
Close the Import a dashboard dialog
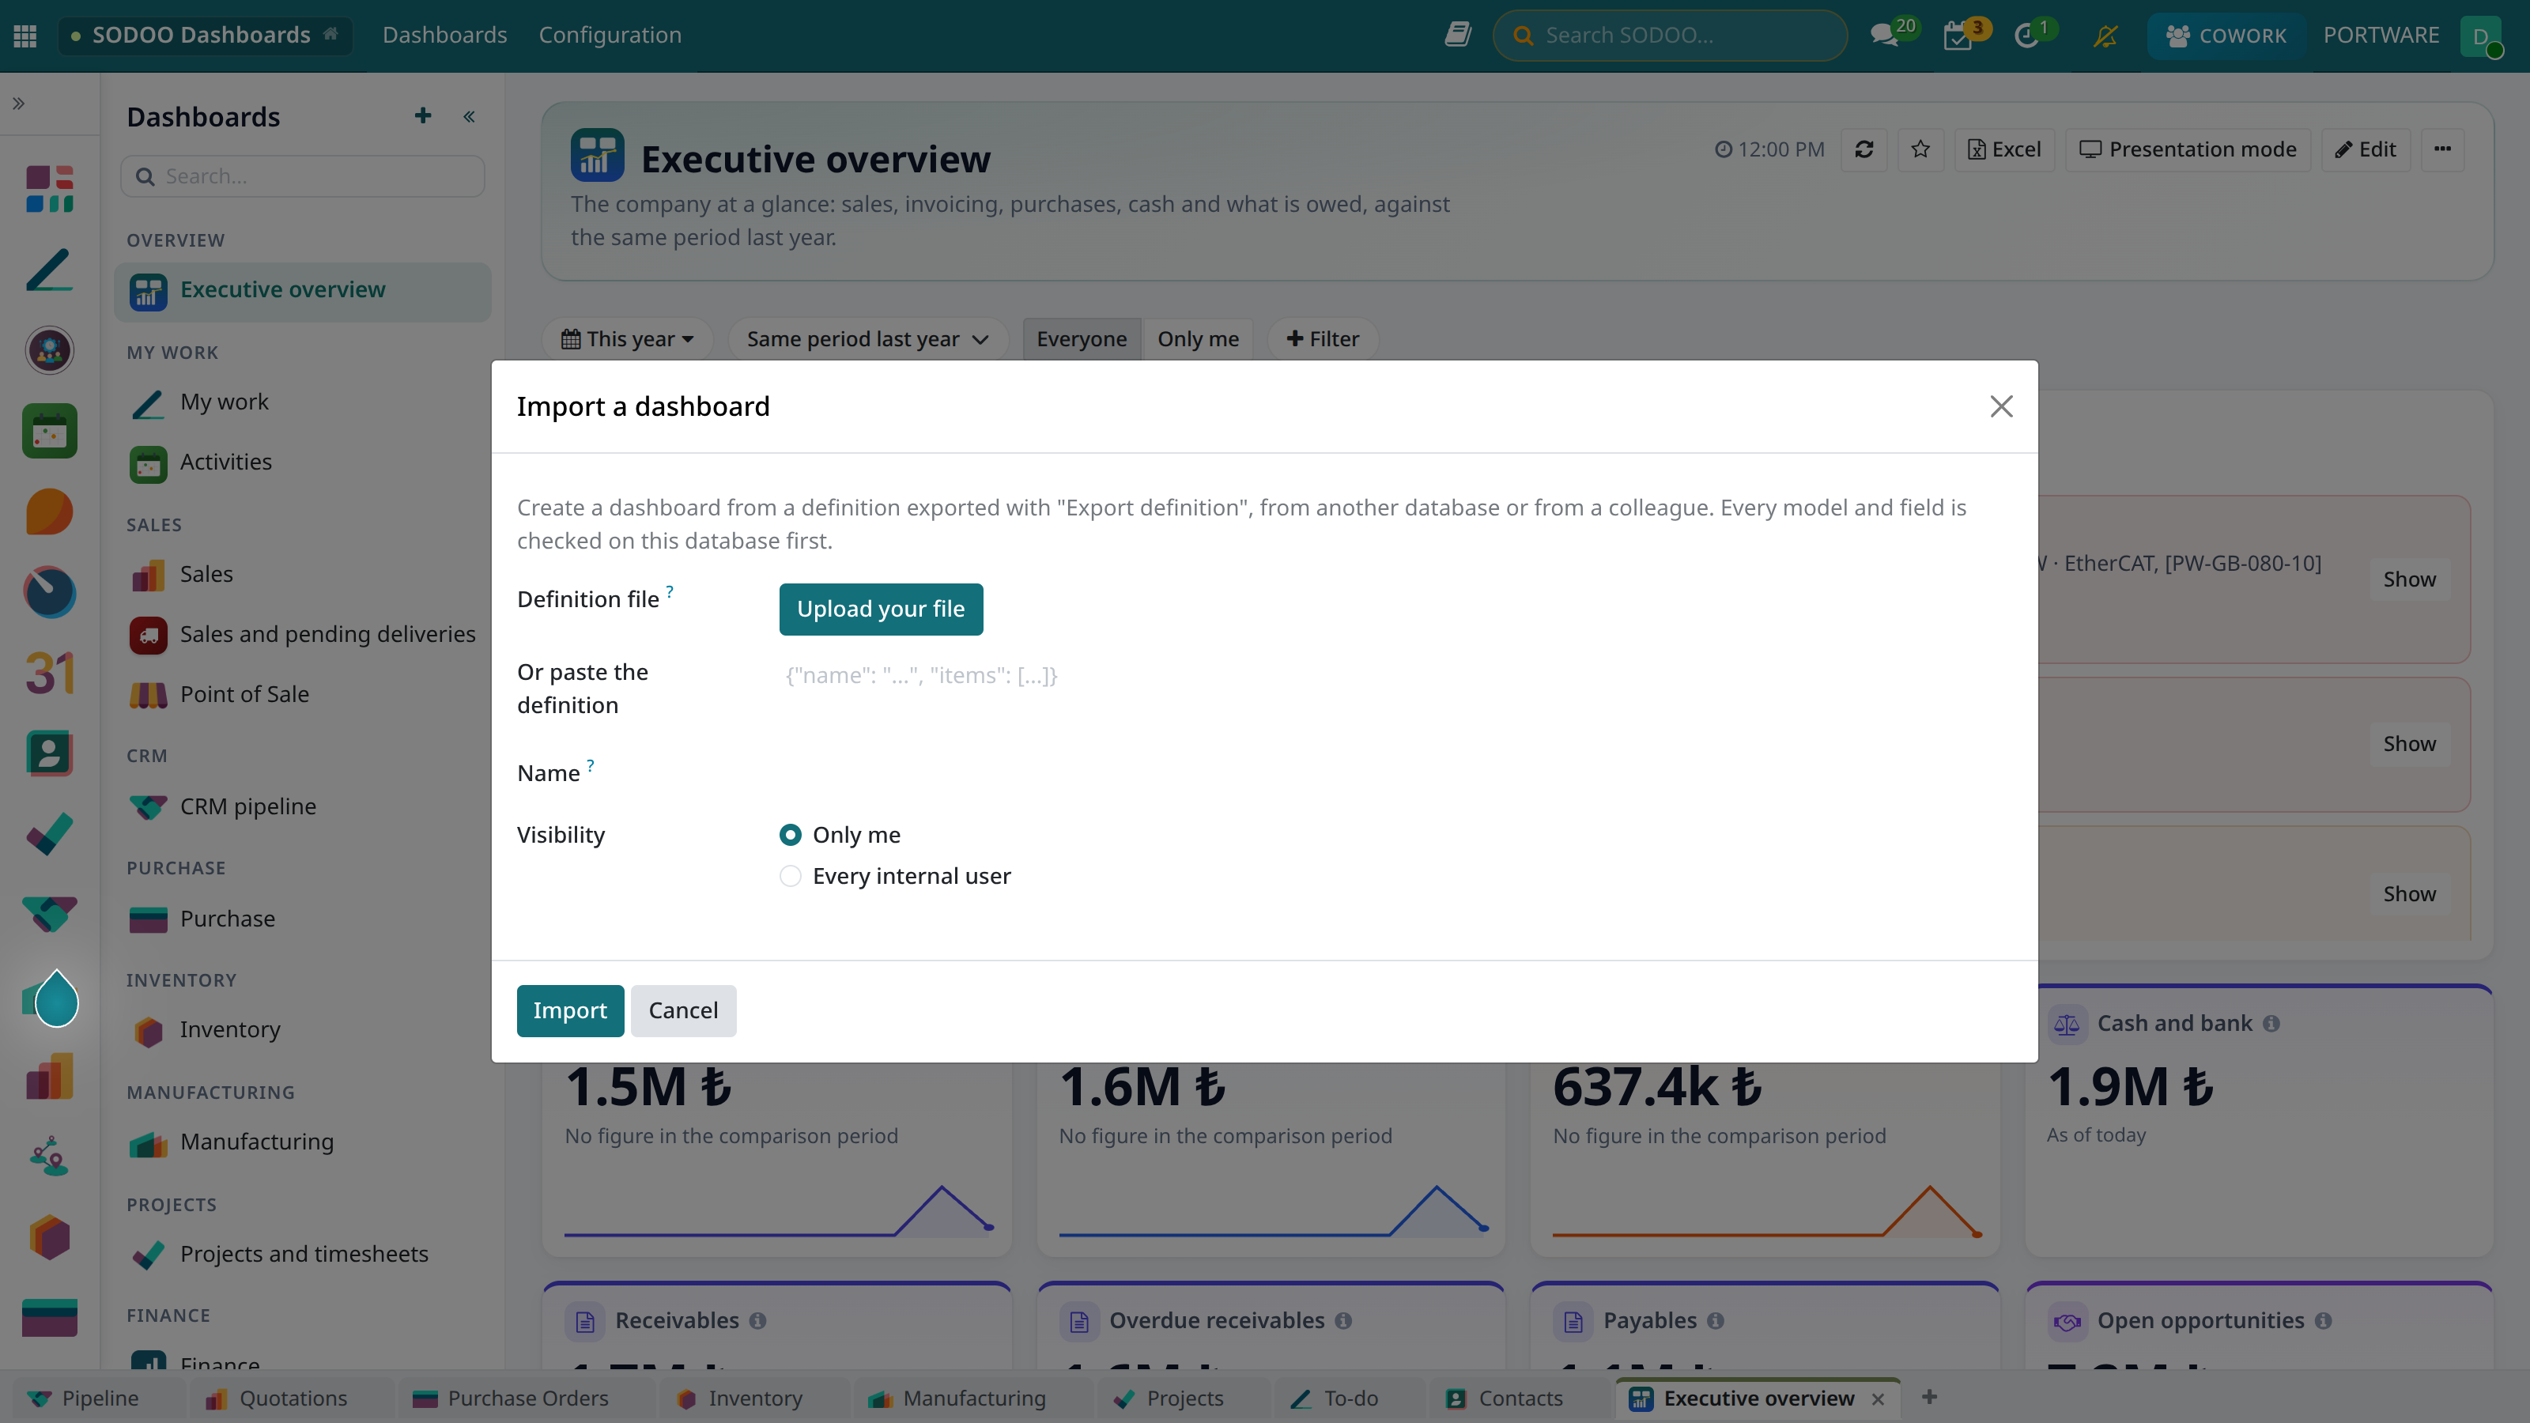[2002, 406]
